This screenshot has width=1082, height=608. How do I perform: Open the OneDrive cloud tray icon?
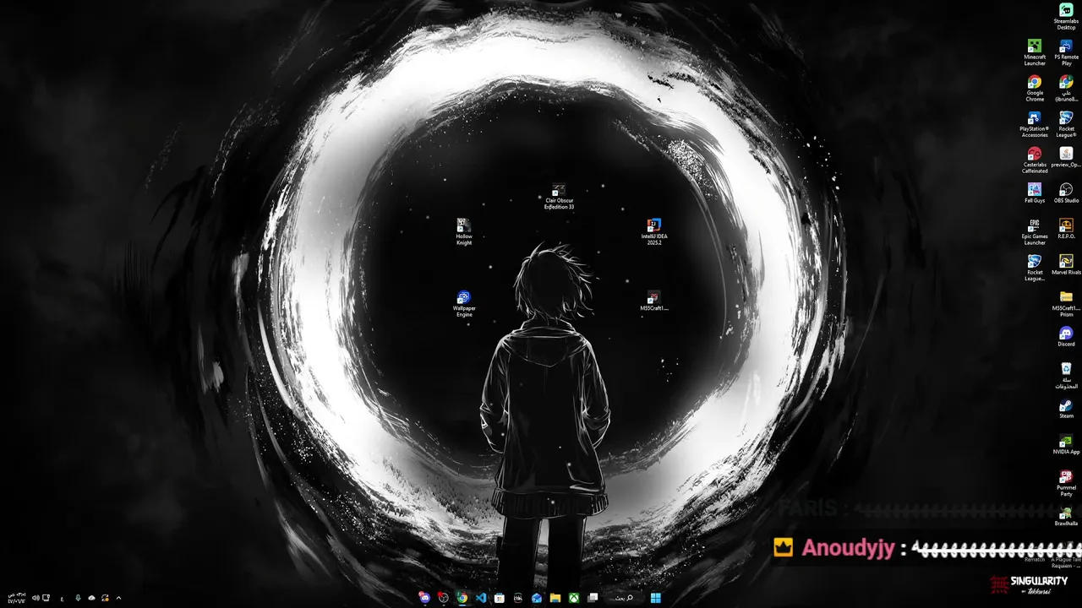click(91, 598)
